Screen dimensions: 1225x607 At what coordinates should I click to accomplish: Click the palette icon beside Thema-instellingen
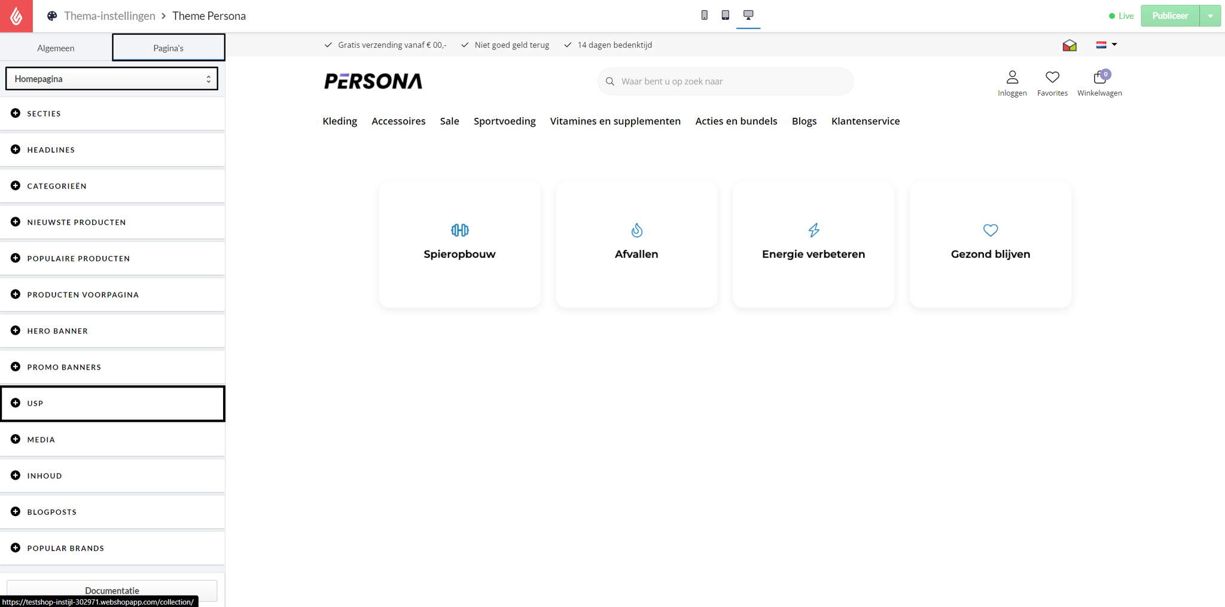[x=52, y=16]
